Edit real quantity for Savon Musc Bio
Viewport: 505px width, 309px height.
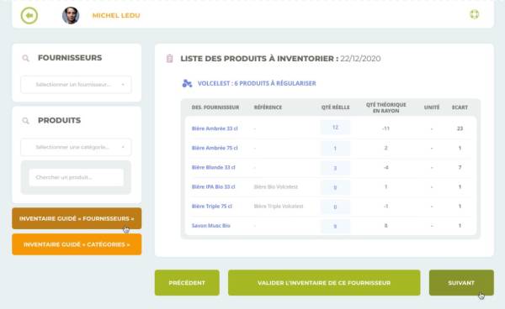[x=335, y=226]
